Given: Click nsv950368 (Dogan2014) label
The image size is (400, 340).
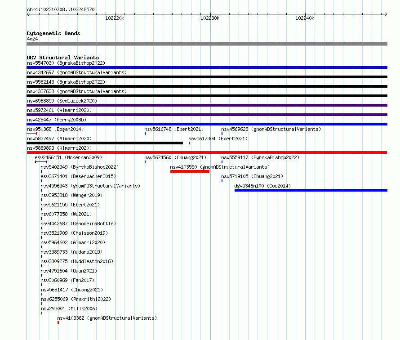Looking at the screenshot, I should click(x=55, y=129).
